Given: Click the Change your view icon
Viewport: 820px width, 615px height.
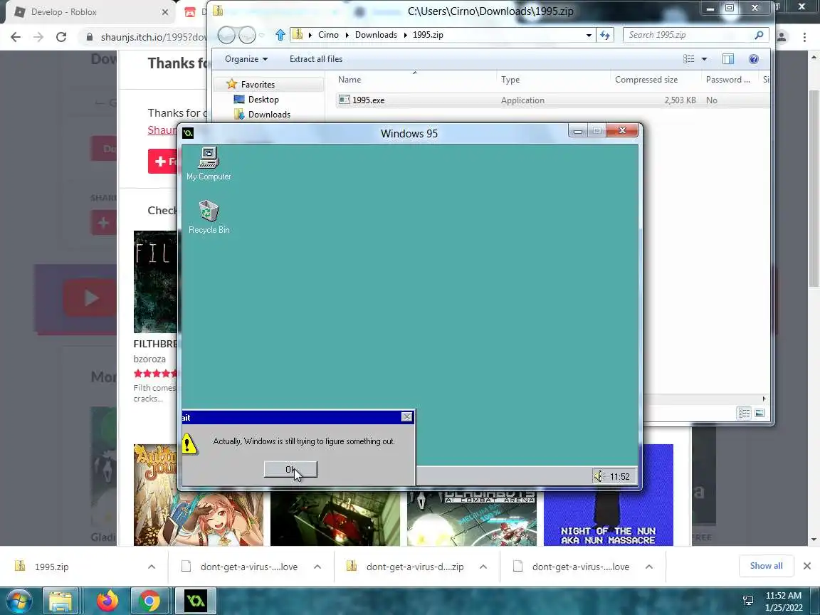Looking at the screenshot, I should tap(689, 59).
